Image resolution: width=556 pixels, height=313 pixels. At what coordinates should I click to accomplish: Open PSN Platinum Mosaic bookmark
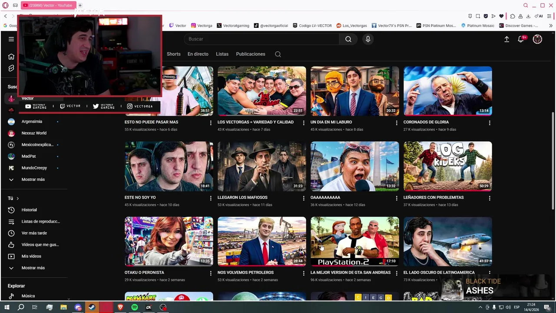(x=436, y=26)
